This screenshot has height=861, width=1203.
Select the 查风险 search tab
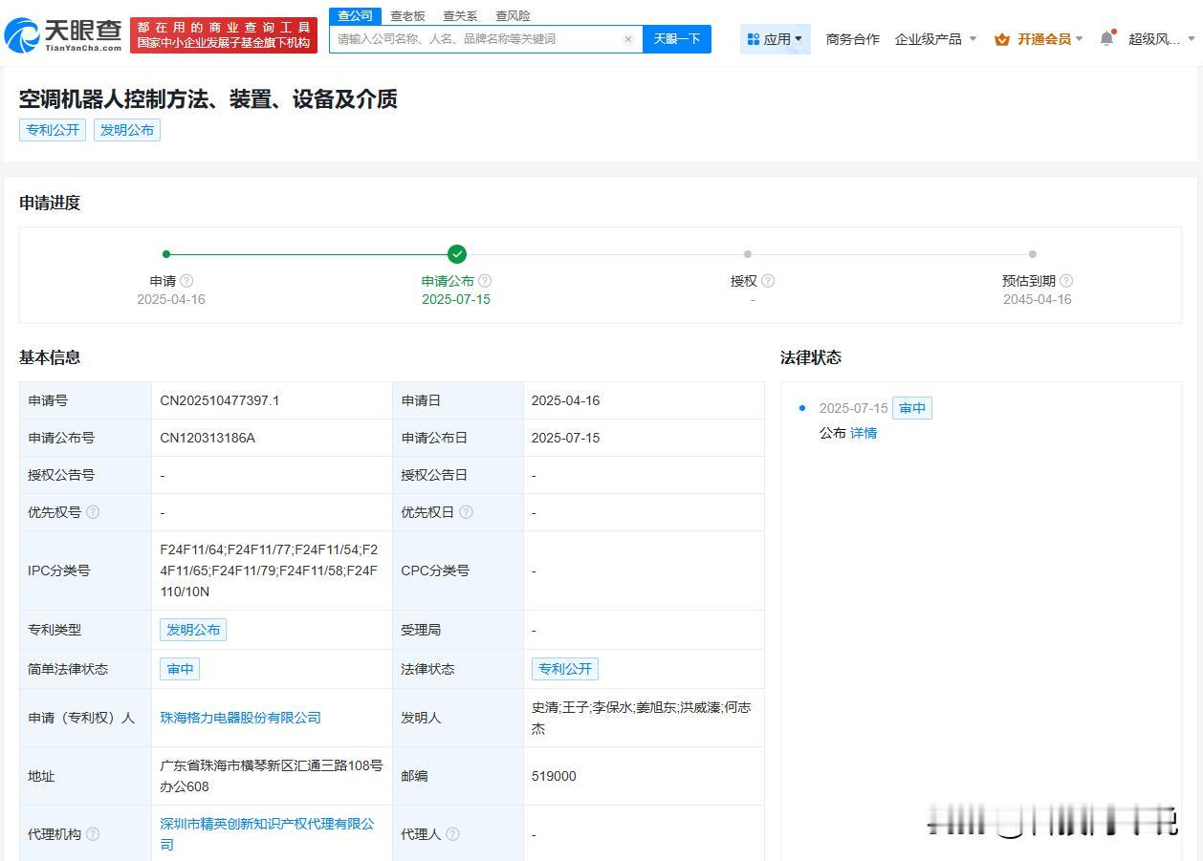(x=513, y=16)
